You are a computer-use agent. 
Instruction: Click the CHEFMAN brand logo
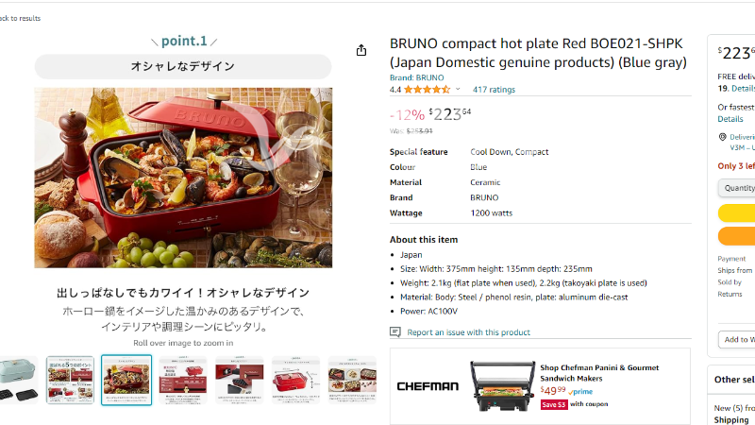[x=428, y=386]
